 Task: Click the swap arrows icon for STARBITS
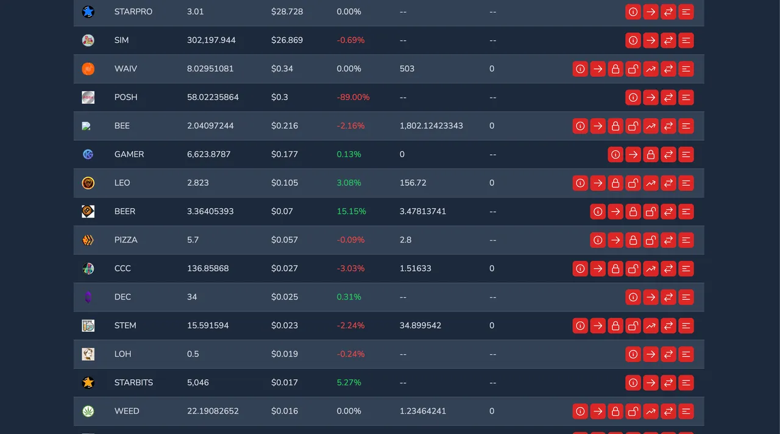click(668, 383)
